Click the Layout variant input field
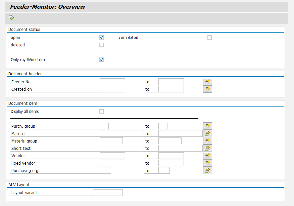Screen dimensions: 294x206 [107, 192]
